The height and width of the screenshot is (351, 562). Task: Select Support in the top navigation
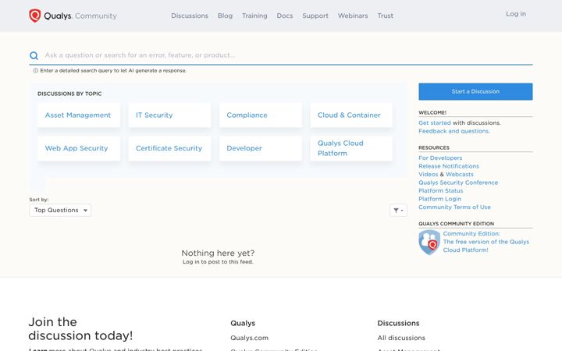(315, 16)
